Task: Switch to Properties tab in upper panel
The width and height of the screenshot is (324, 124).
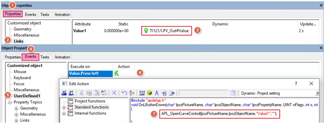Action: click(13, 14)
